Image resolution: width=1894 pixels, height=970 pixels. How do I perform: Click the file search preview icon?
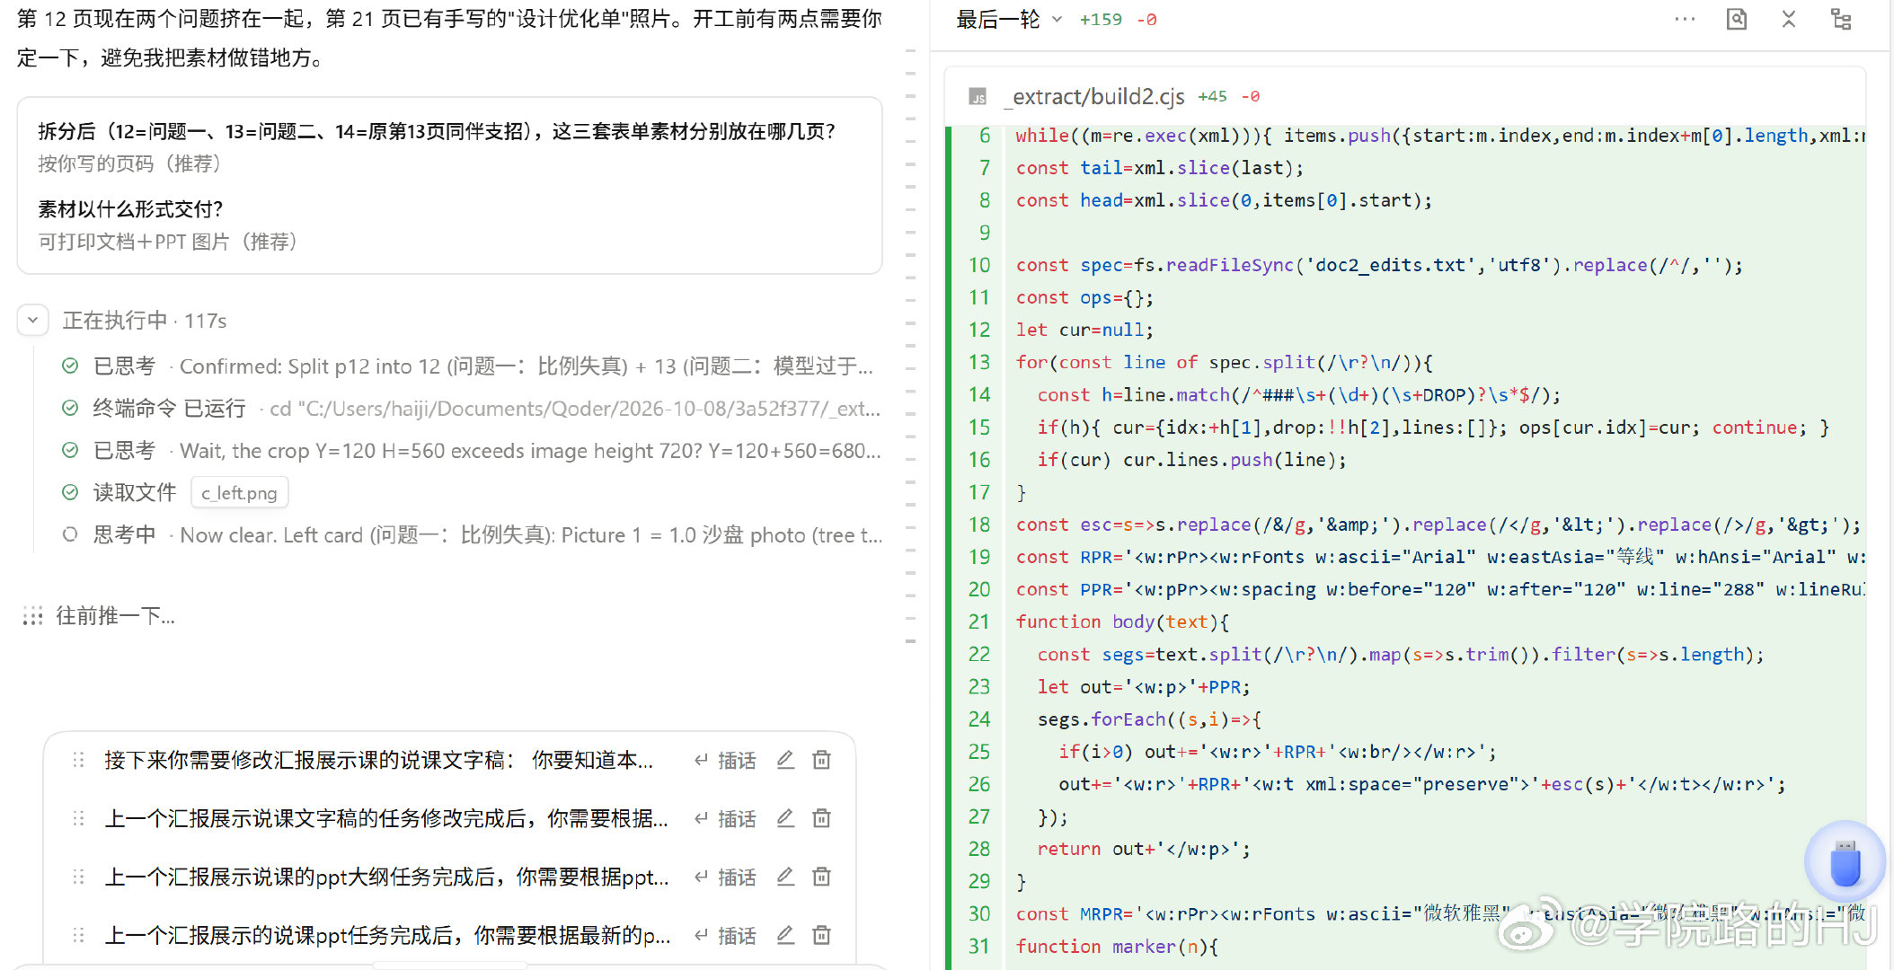1737,19
